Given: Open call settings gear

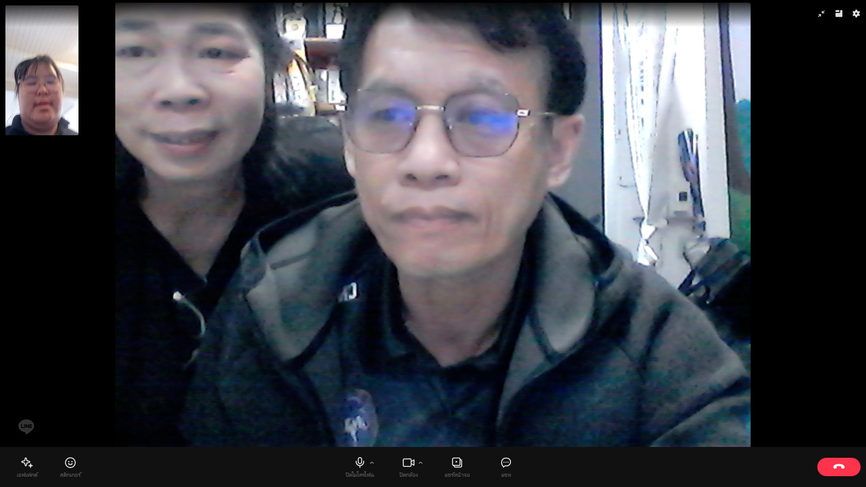Looking at the screenshot, I should pyautogui.click(x=856, y=14).
